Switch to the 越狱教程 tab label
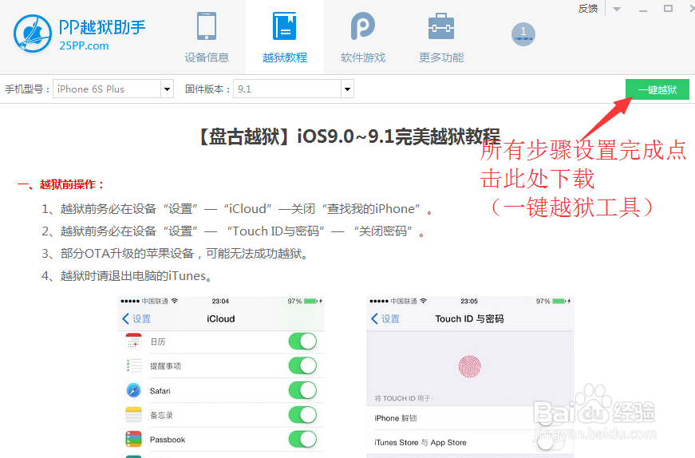Viewport: 695px width, 458px height. point(285,57)
